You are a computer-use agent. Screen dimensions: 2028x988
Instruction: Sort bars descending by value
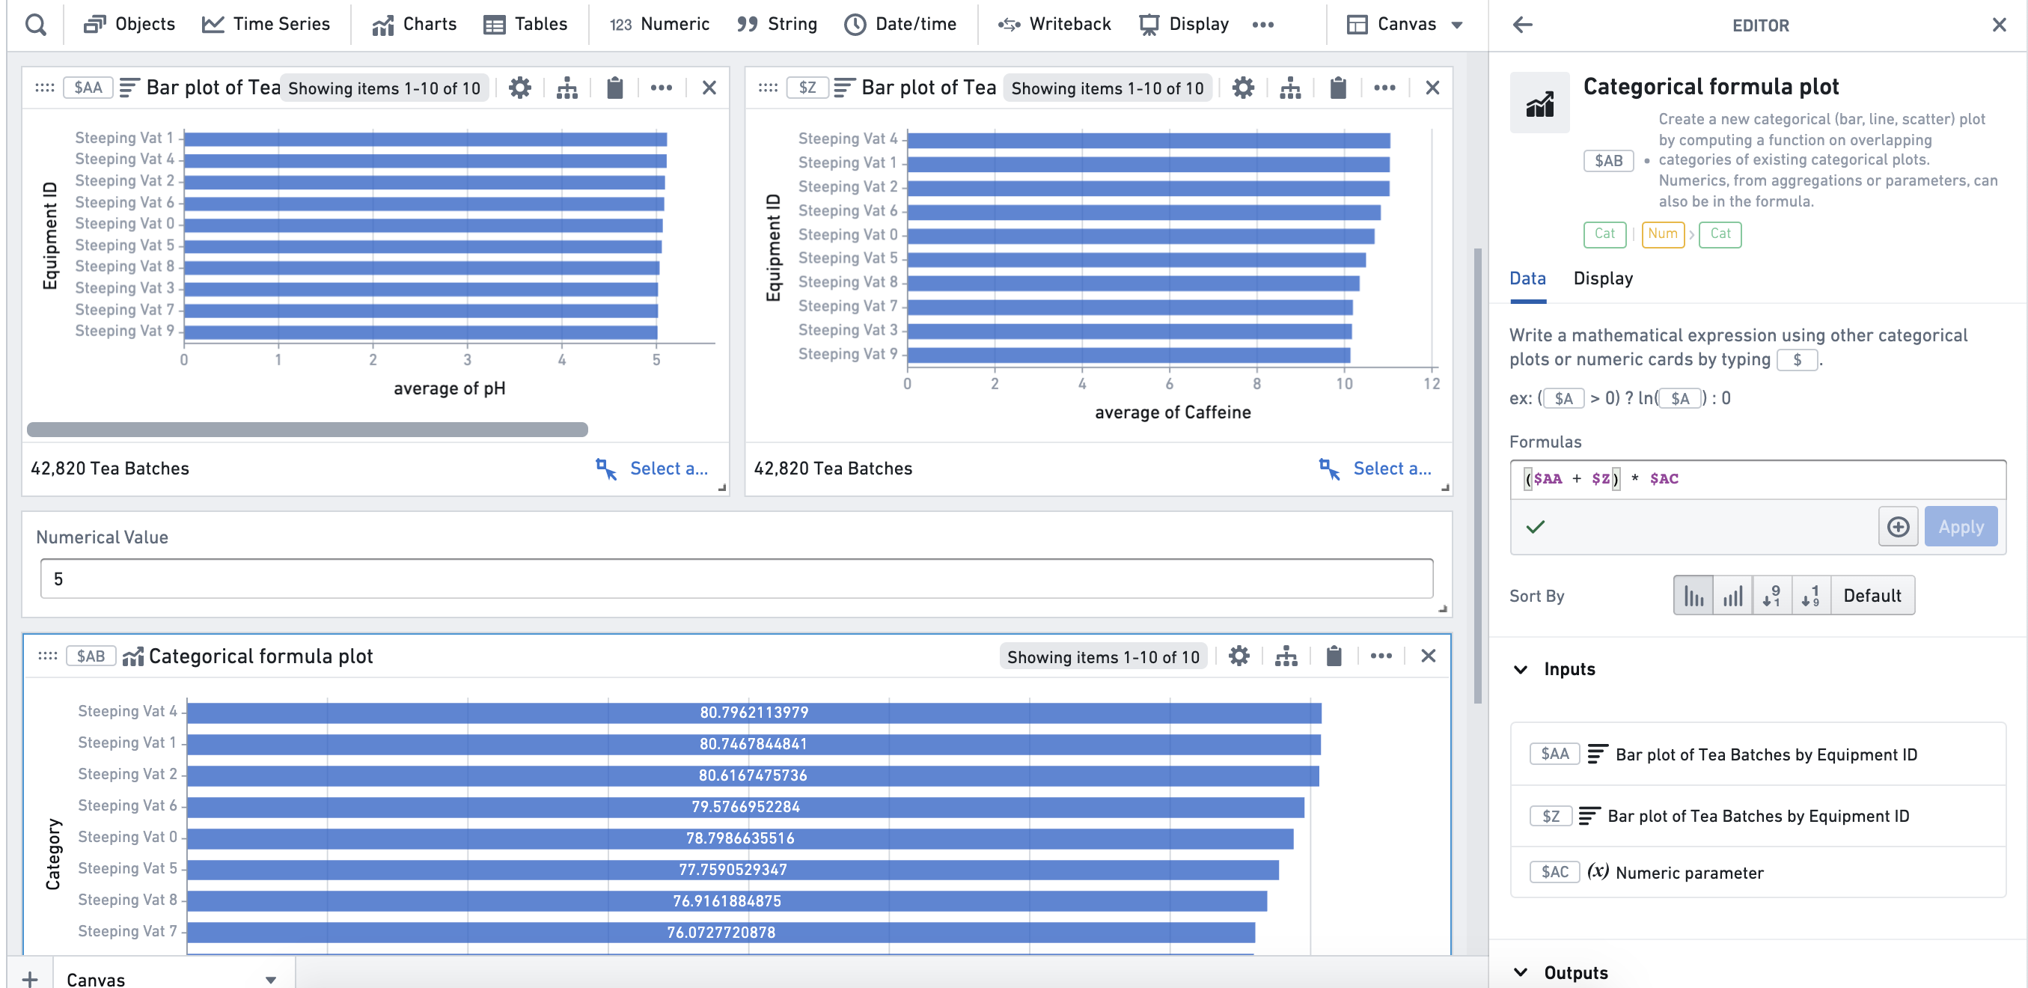[x=1693, y=596]
